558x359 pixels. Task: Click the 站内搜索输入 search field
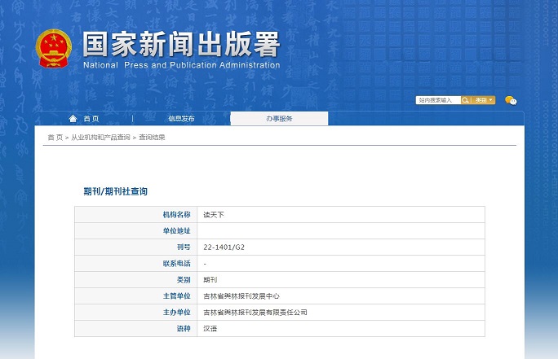tap(438, 100)
